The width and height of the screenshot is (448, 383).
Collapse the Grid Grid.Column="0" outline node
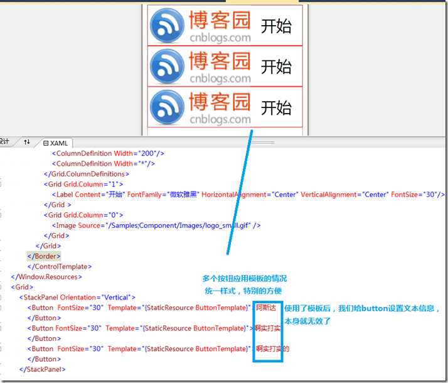pyautogui.click(x=1, y=215)
